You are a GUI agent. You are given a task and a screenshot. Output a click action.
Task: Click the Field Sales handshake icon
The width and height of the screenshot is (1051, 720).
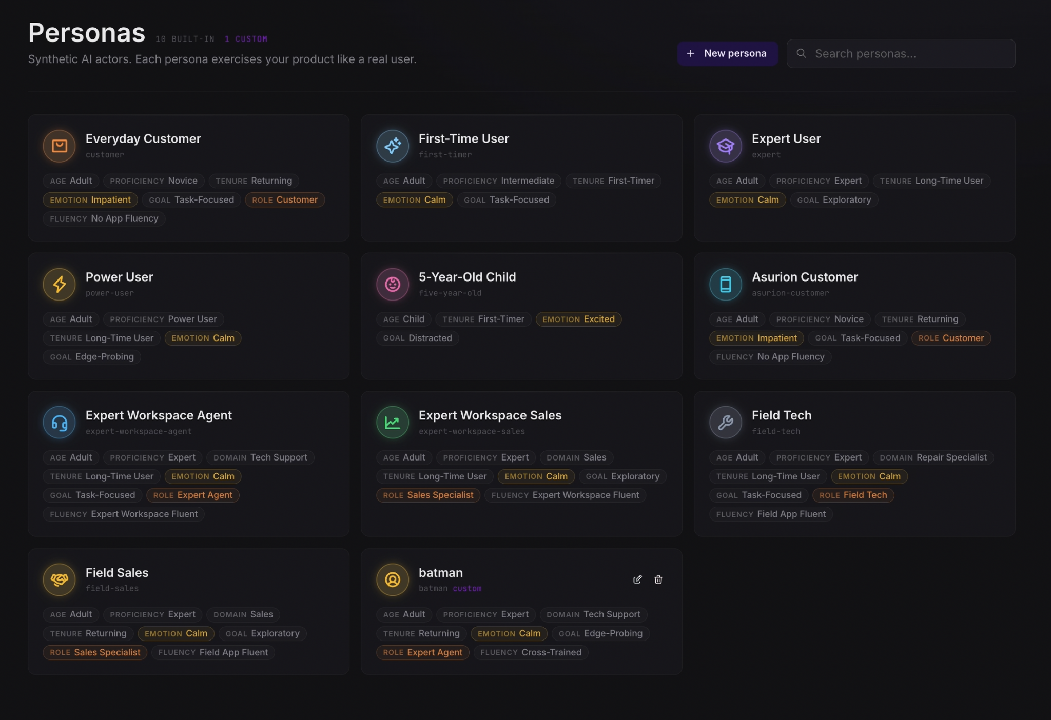tap(59, 579)
